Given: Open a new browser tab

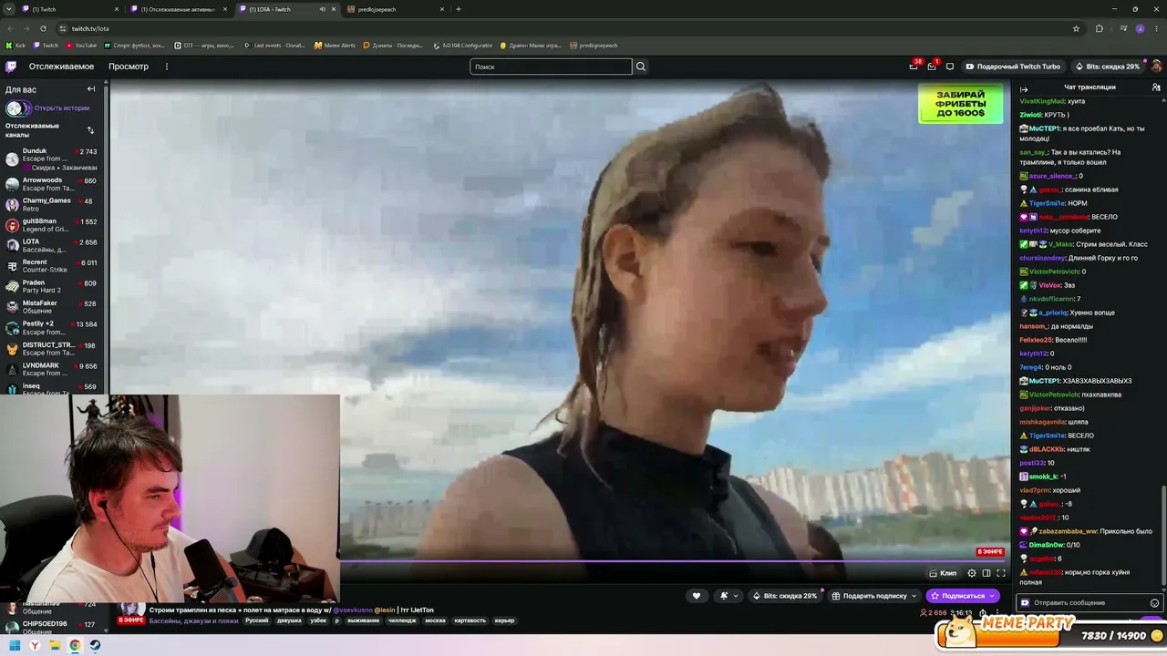Looking at the screenshot, I should click(459, 9).
